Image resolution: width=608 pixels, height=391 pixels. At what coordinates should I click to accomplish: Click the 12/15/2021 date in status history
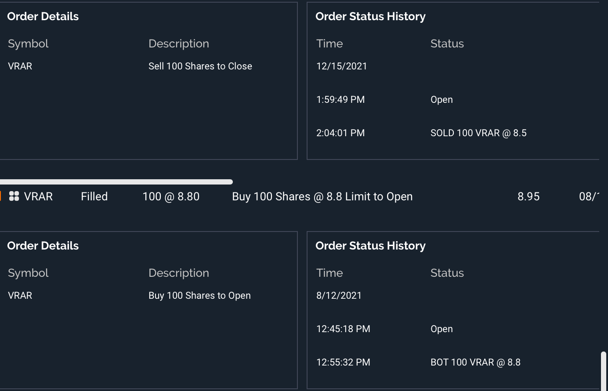pos(342,66)
